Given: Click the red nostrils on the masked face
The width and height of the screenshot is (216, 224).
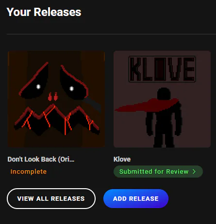Looking at the screenshot, I should click(53, 96).
